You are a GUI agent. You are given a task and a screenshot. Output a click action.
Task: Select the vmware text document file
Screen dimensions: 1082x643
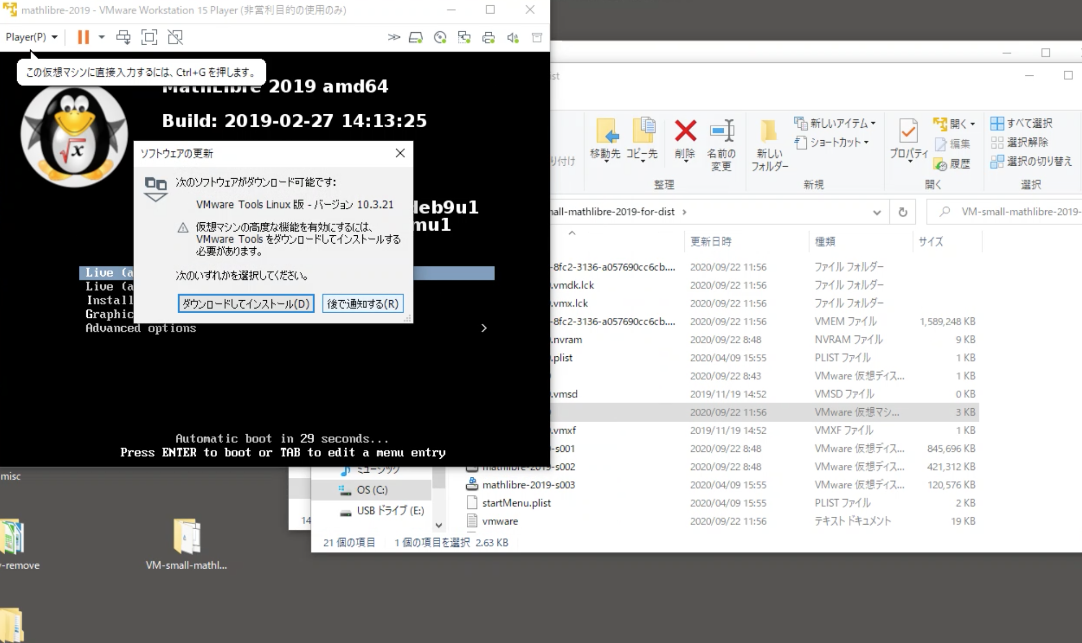click(722, 521)
